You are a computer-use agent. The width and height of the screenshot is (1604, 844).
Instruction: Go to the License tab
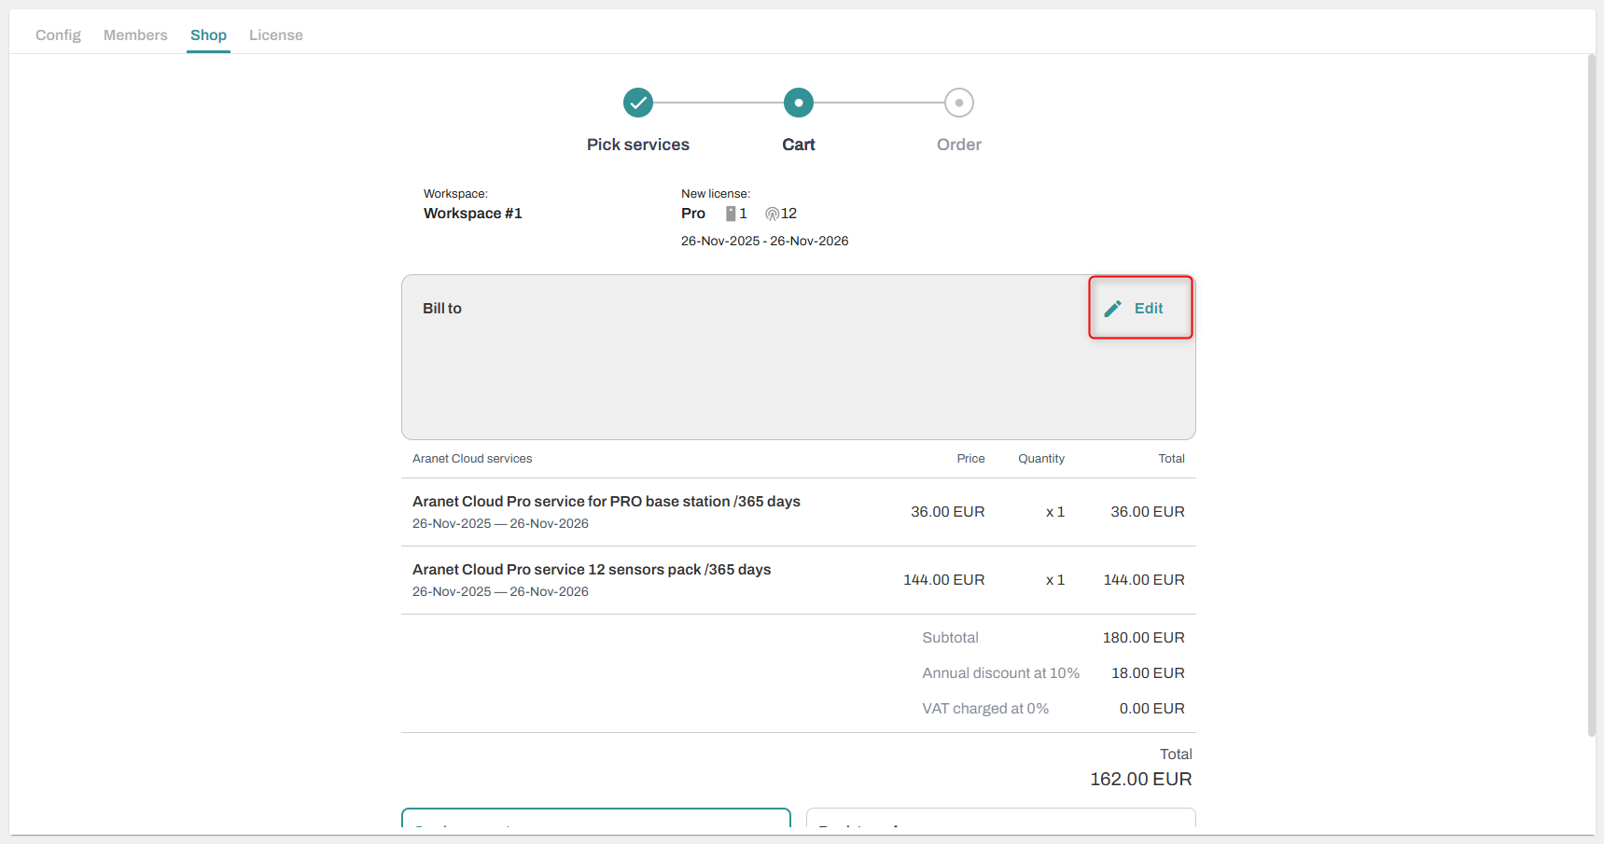(275, 35)
